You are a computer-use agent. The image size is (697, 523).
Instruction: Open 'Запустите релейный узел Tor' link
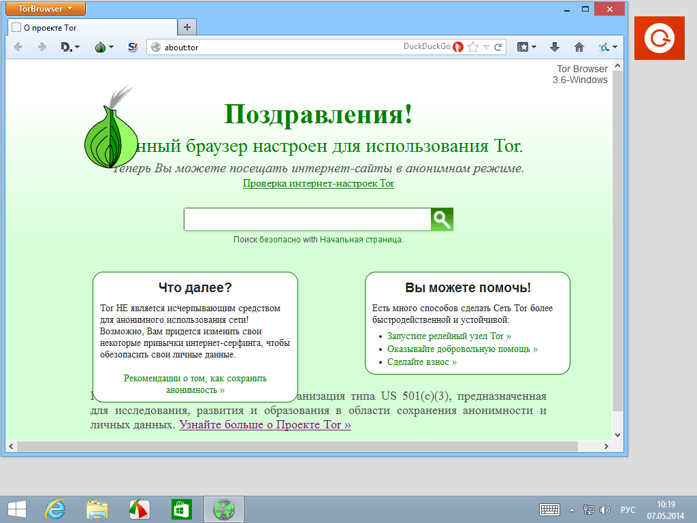[x=449, y=336]
